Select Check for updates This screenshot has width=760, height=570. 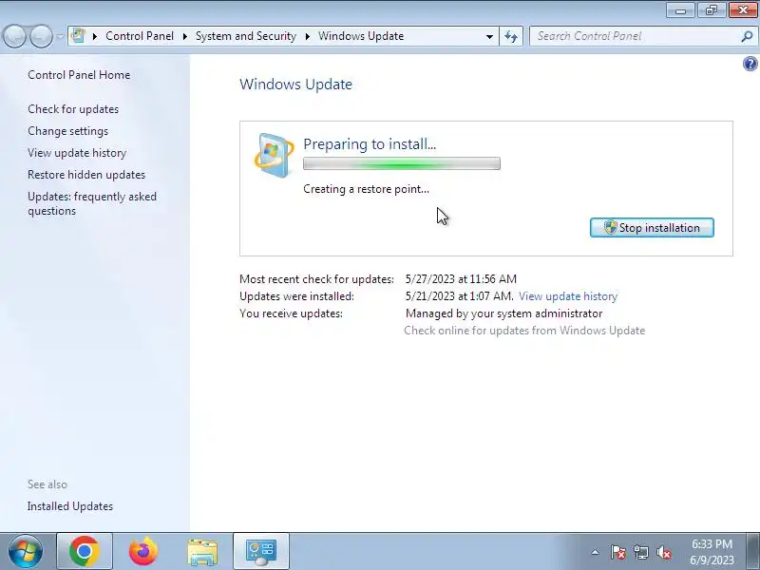[x=73, y=109]
